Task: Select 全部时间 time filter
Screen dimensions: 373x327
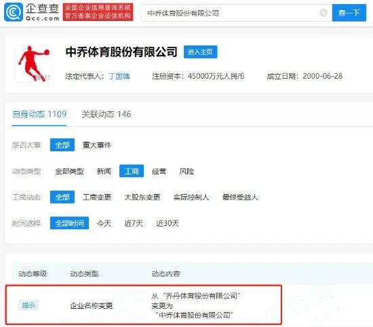Action: [x=69, y=223]
